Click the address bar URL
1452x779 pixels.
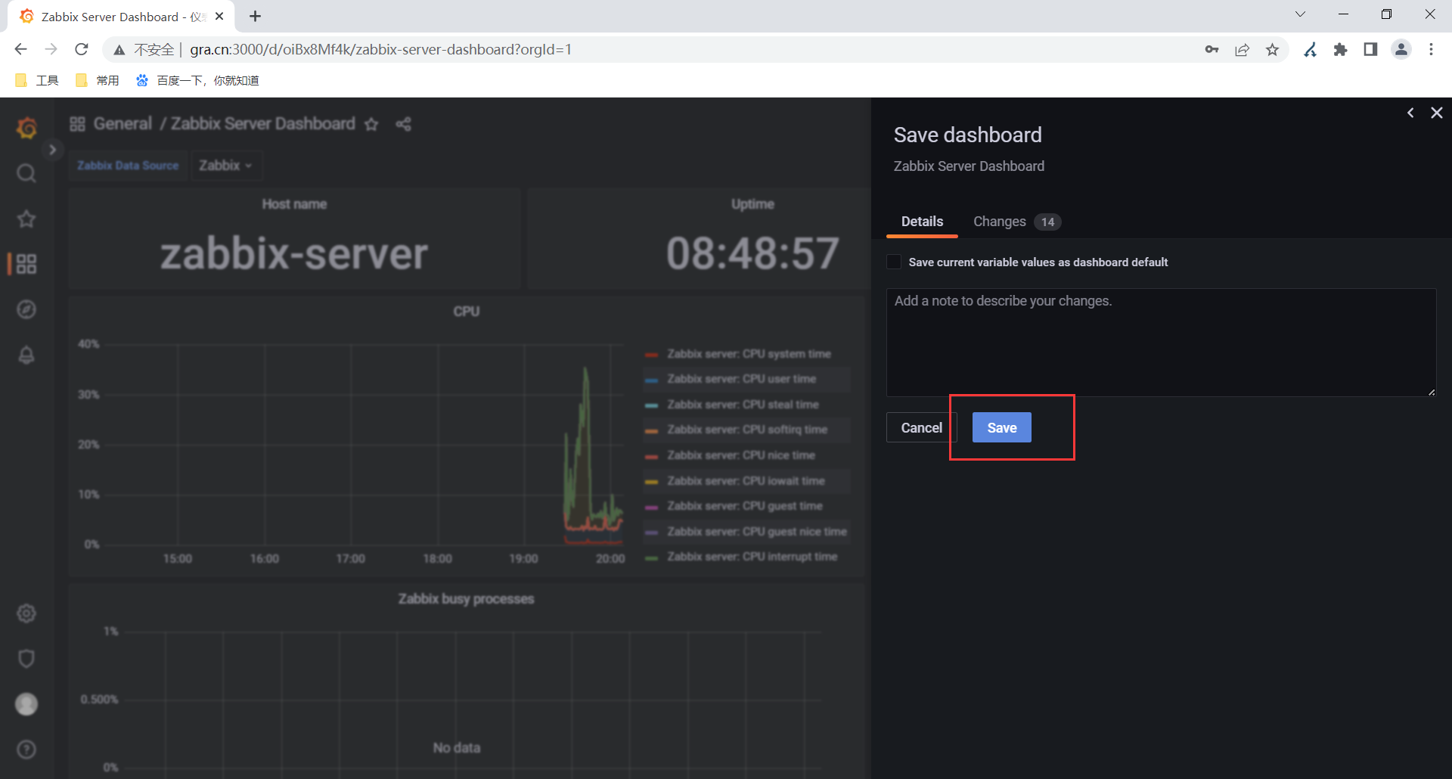click(x=380, y=49)
